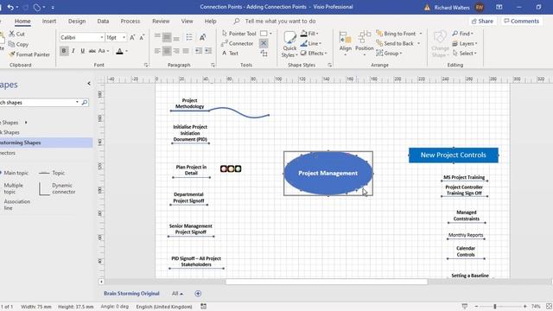Toggle align text left

157,51
